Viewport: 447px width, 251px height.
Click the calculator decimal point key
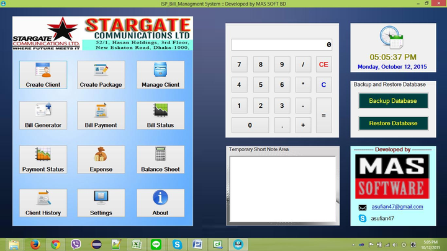(282, 125)
